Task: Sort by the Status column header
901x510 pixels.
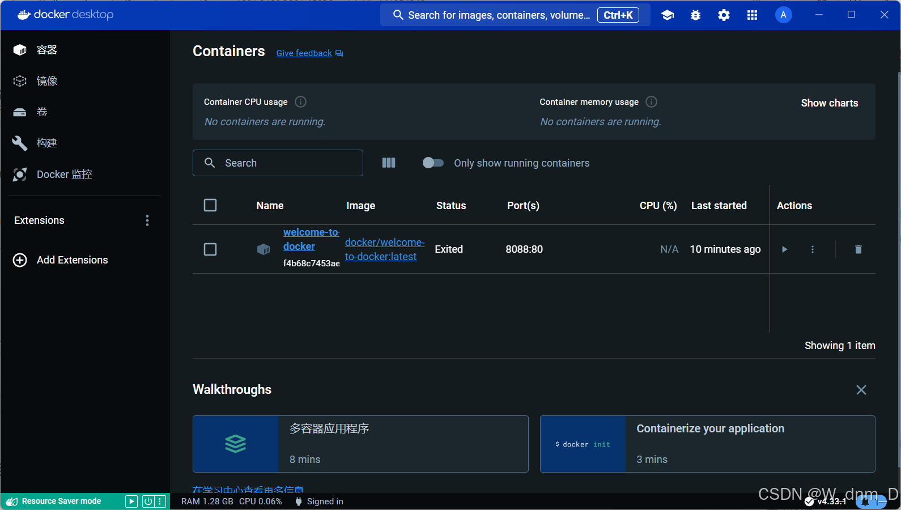Action: coord(451,206)
